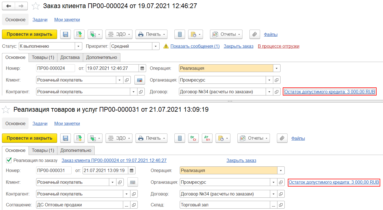
Task: Open Клиент record in Заказ клиента form
Action: click(x=127, y=80)
